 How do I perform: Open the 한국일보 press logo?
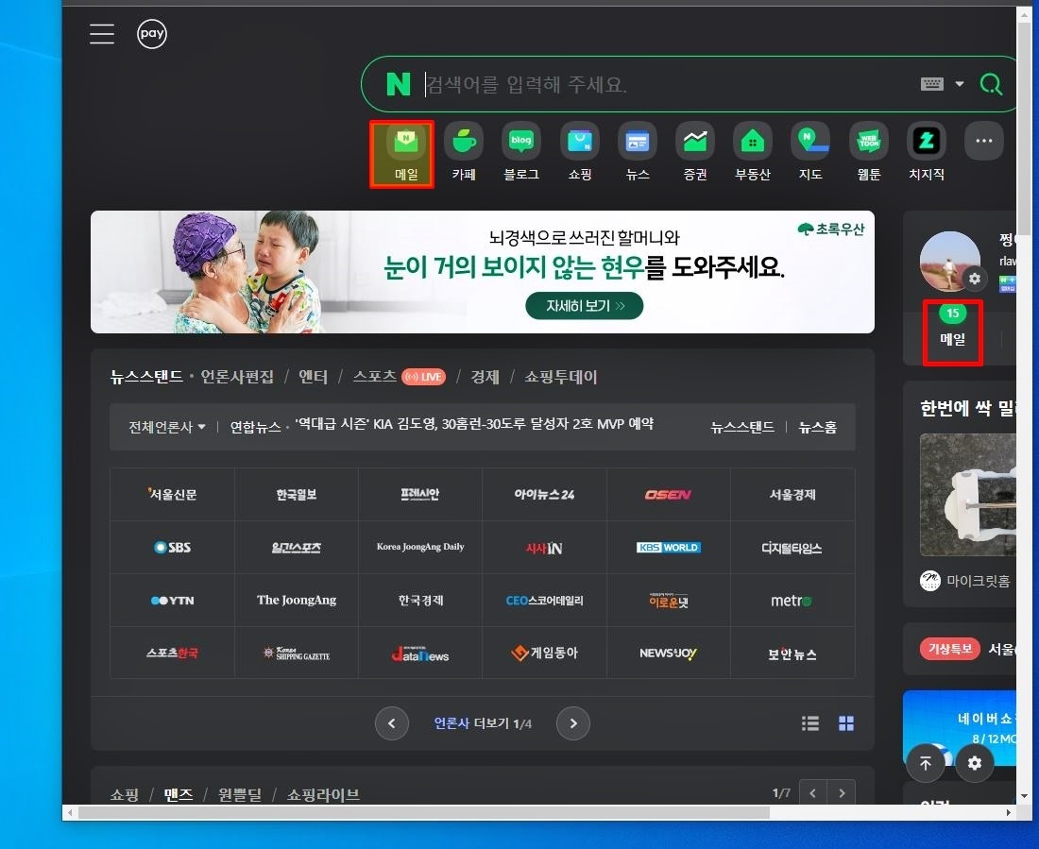(x=297, y=495)
